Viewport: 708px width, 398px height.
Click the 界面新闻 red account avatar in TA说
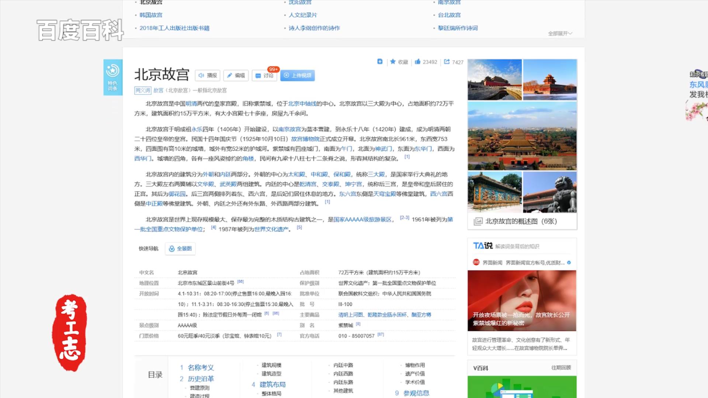476,263
